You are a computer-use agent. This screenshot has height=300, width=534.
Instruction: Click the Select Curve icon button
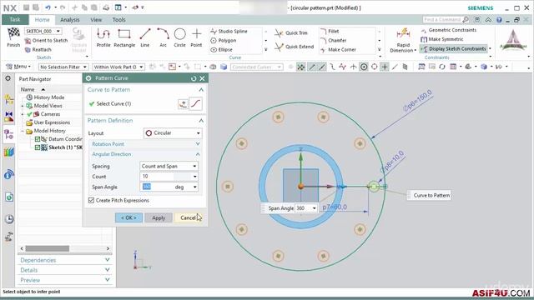tap(196, 103)
